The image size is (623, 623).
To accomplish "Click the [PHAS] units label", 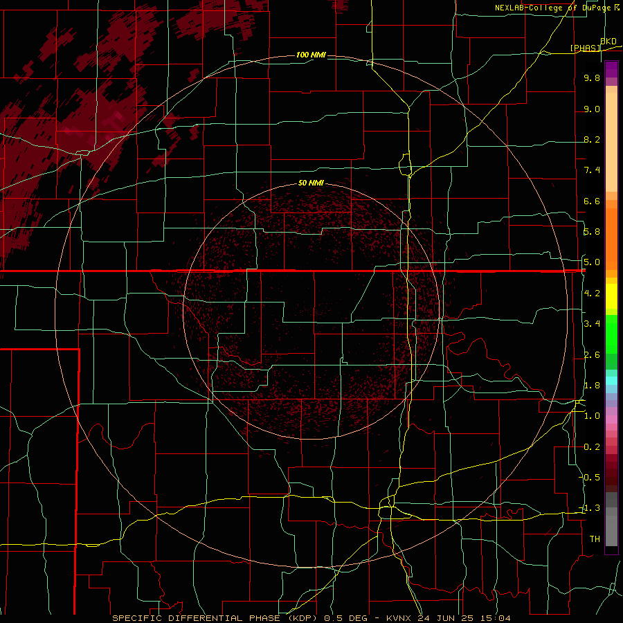I will point(586,48).
